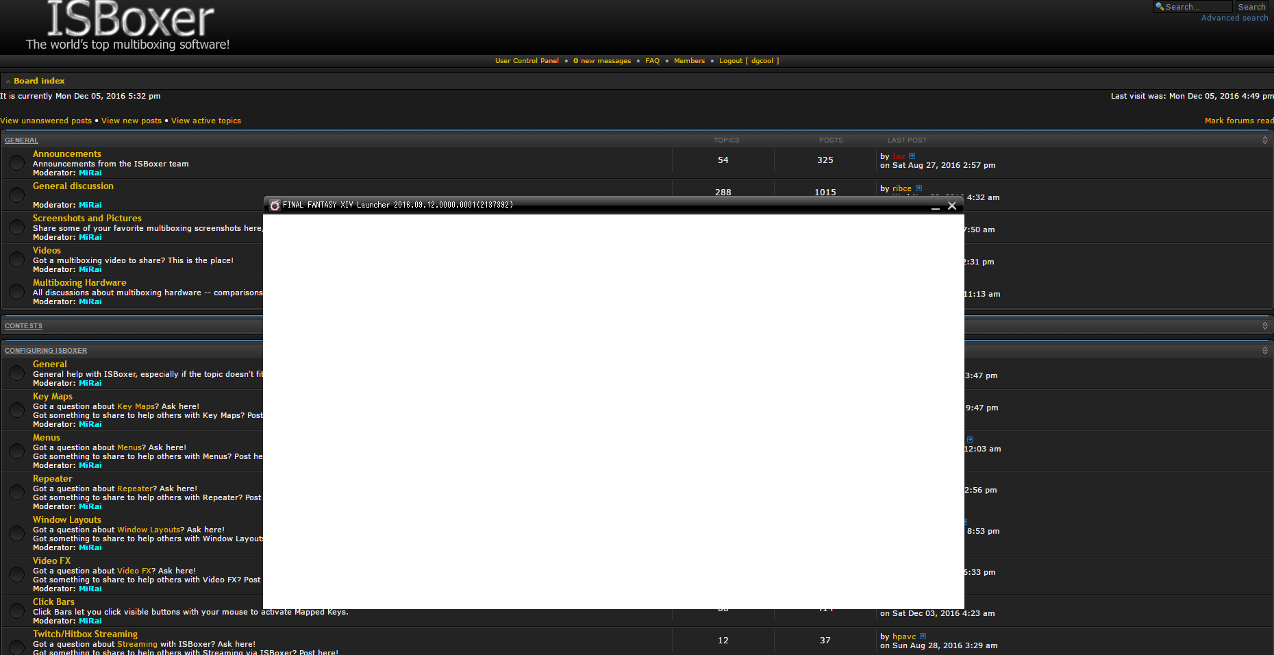This screenshot has height=655, width=1274.
Task: Open hpavc's user profile
Action: (x=904, y=637)
